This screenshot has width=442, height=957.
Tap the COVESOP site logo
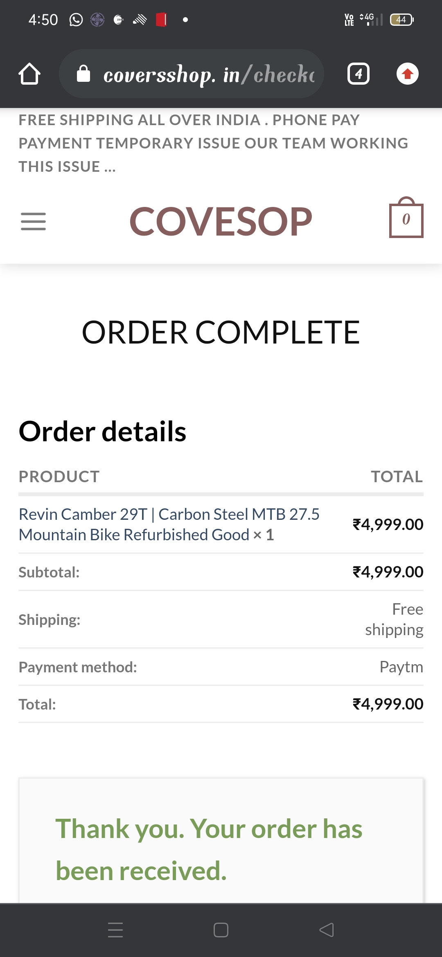pos(221,221)
